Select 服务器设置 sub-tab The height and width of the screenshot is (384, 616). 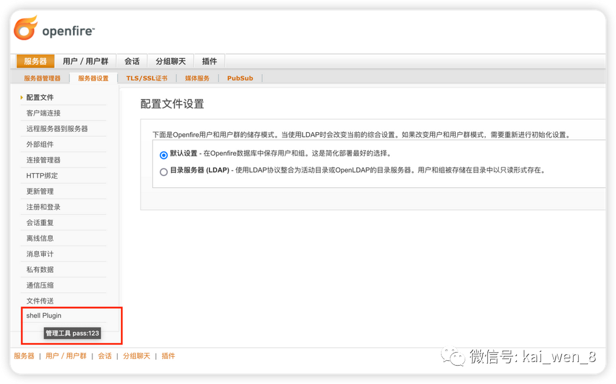pyautogui.click(x=94, y=78)
